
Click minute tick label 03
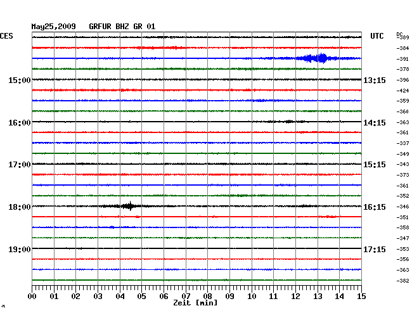(98, 297)
